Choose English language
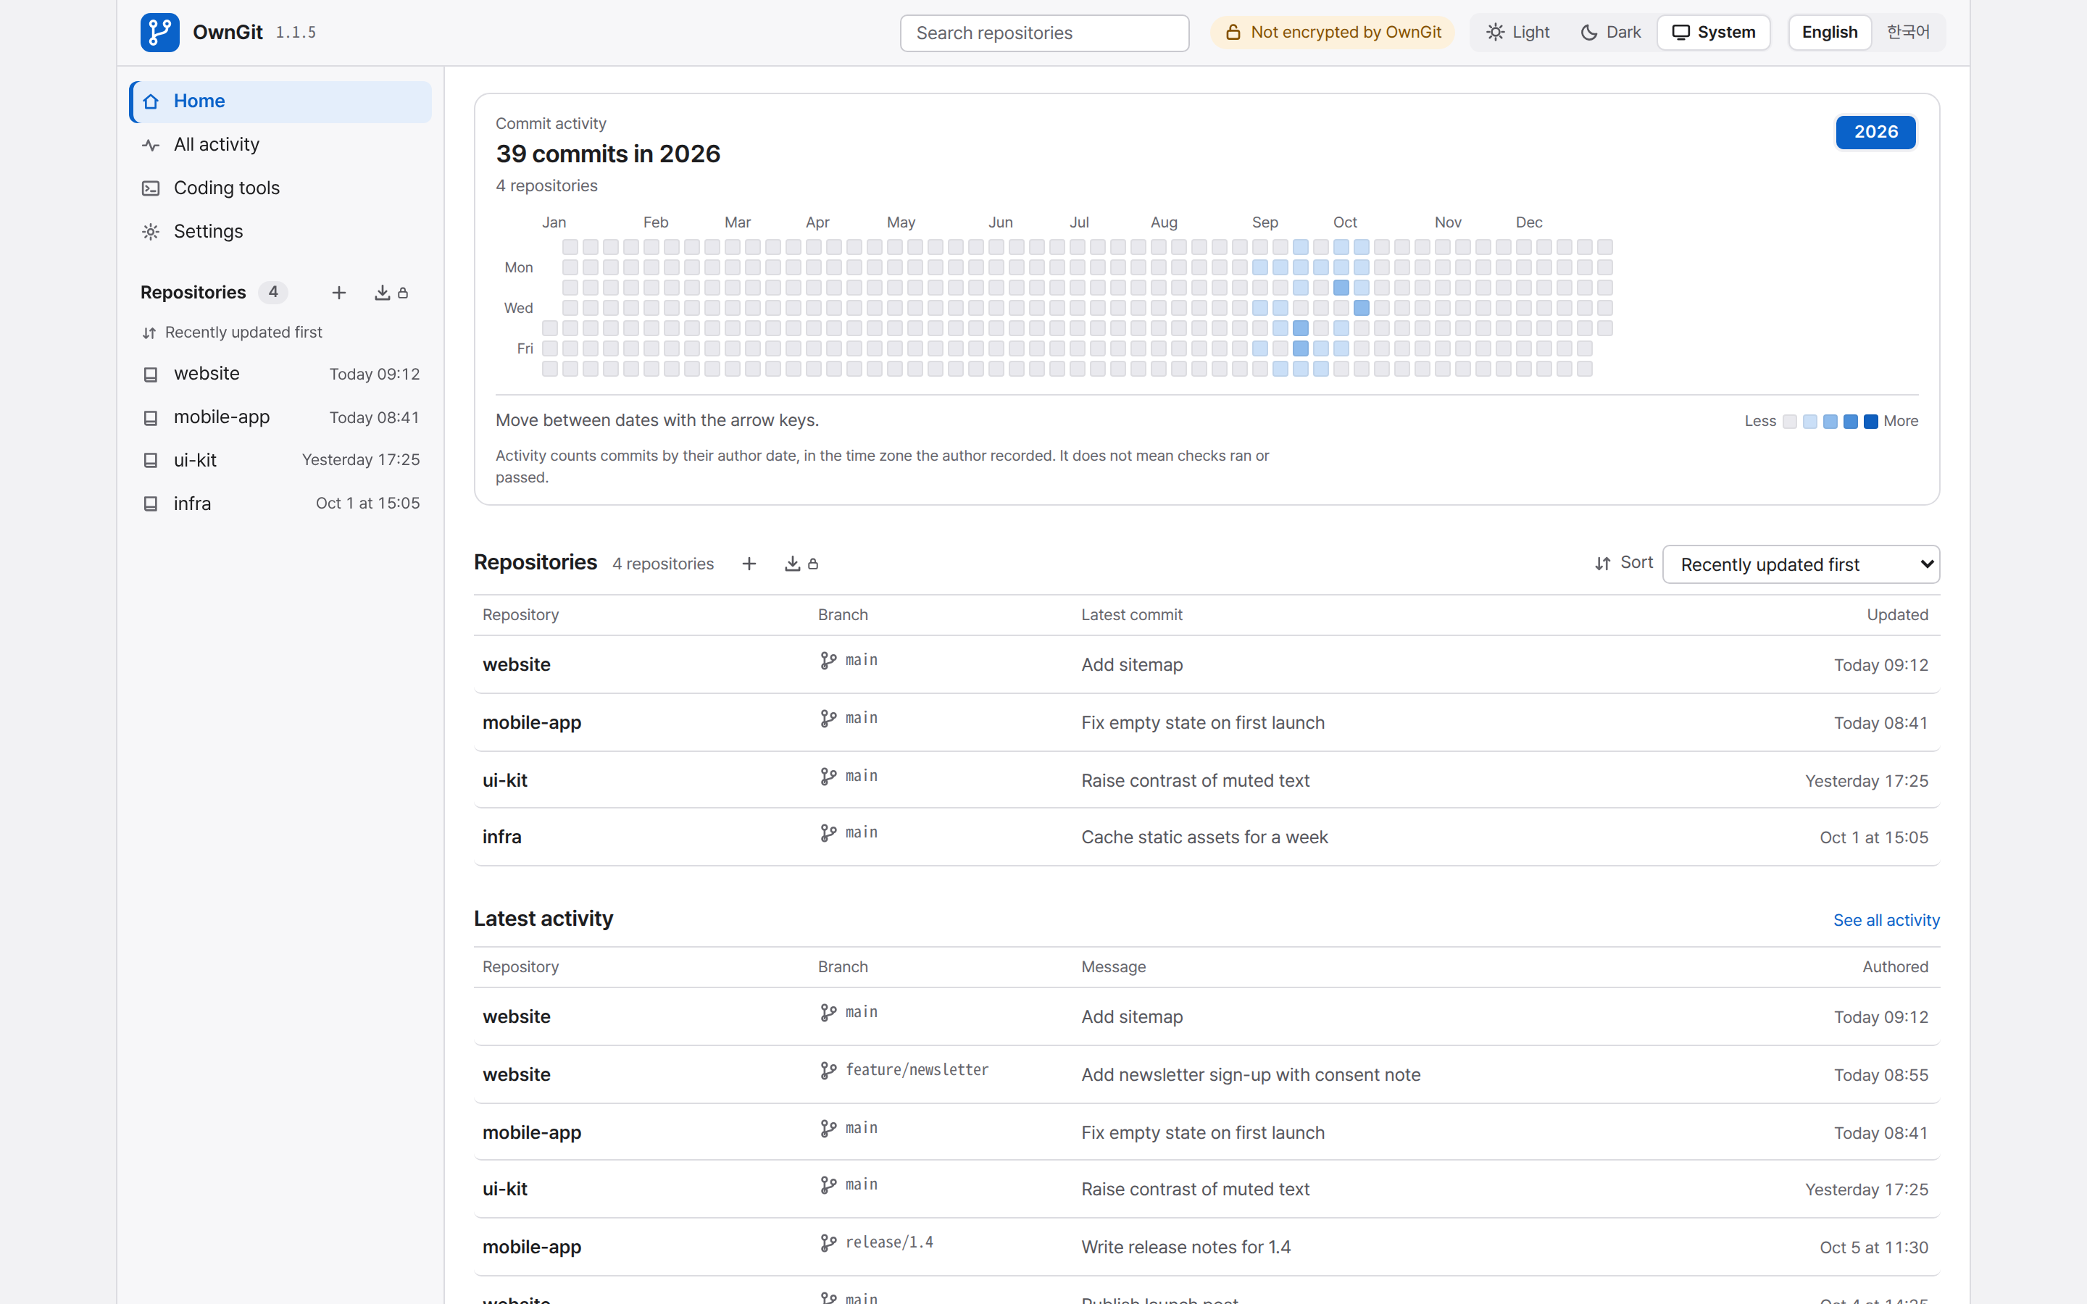This screenshot has height=1304, width=2087. coord(1829,32)
